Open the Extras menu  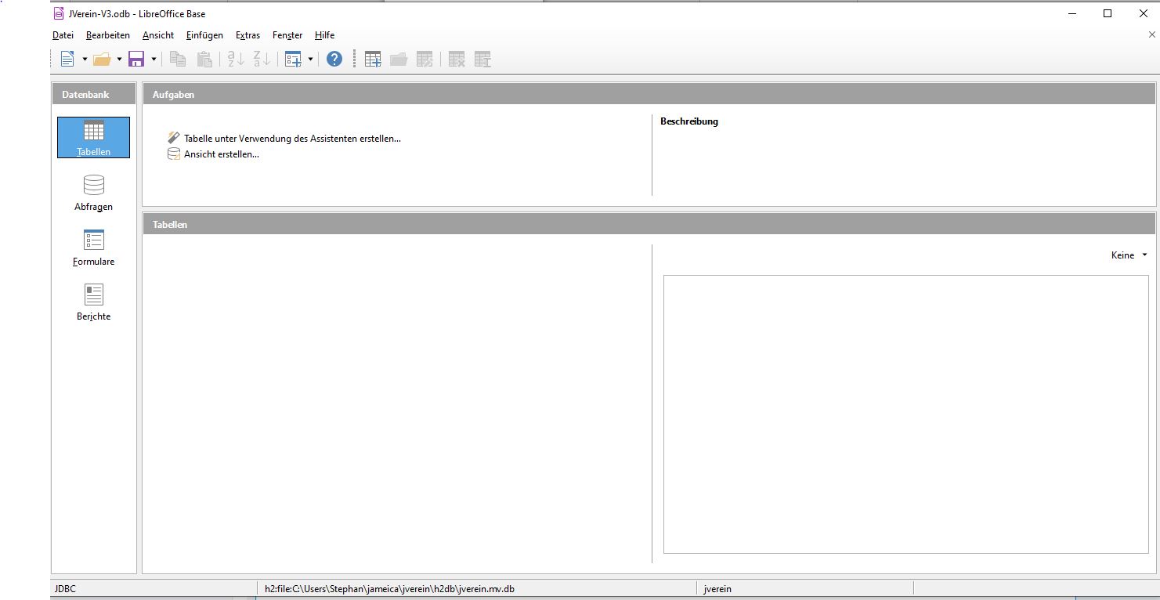pos(248,35)
